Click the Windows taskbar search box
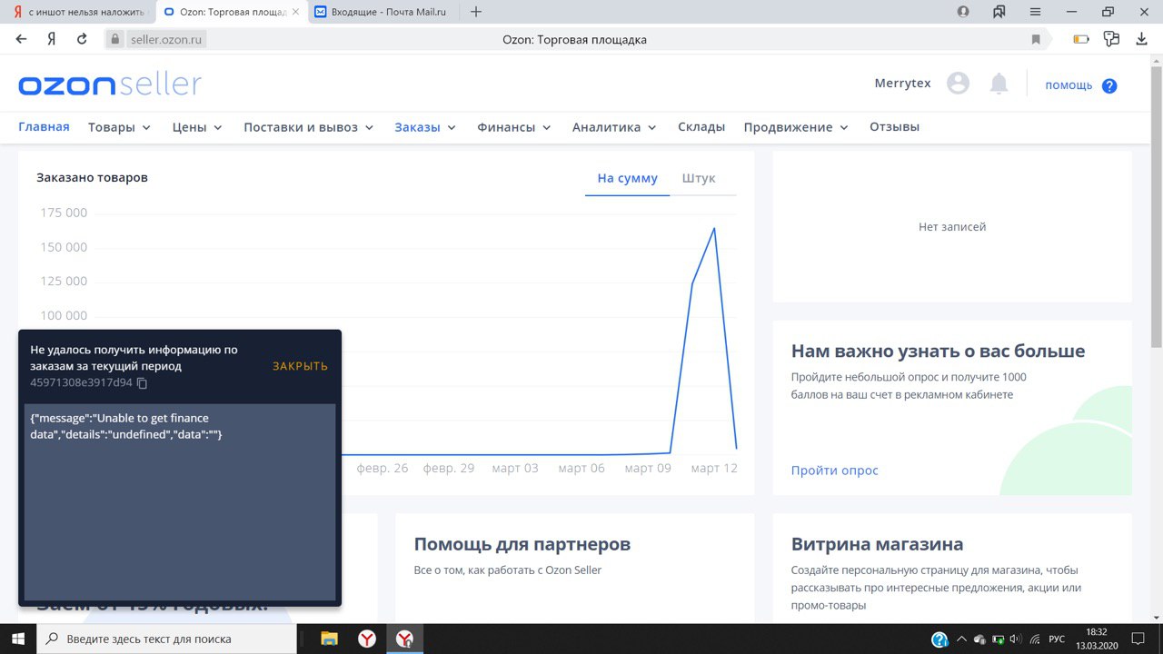This screenshot has width=1163, height=654. point(165,639)
